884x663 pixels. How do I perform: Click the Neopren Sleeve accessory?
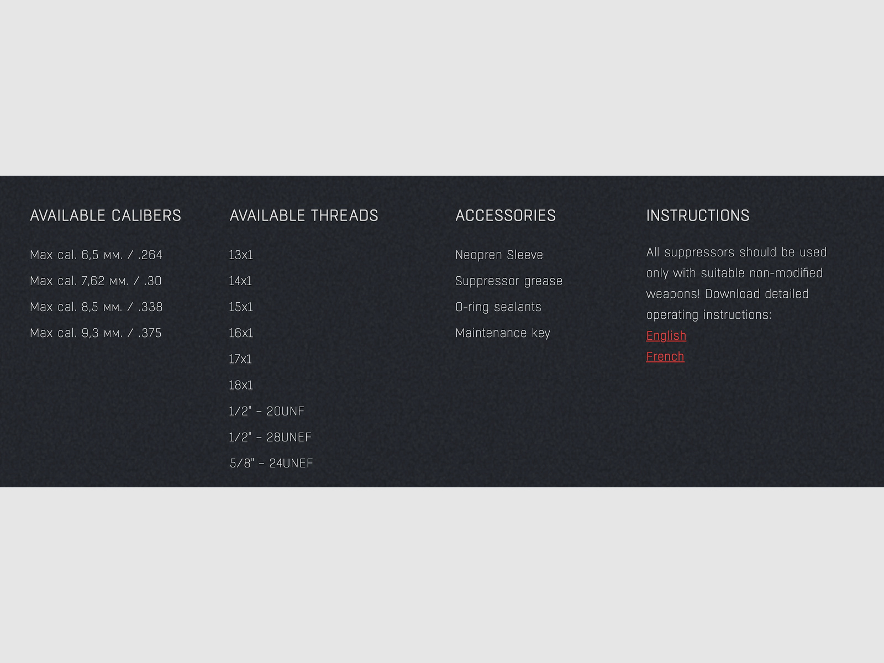[499, 255]
